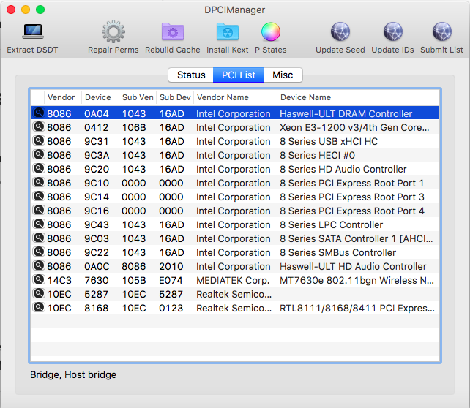Switch to the Status tab

click(x=191, y=75)
